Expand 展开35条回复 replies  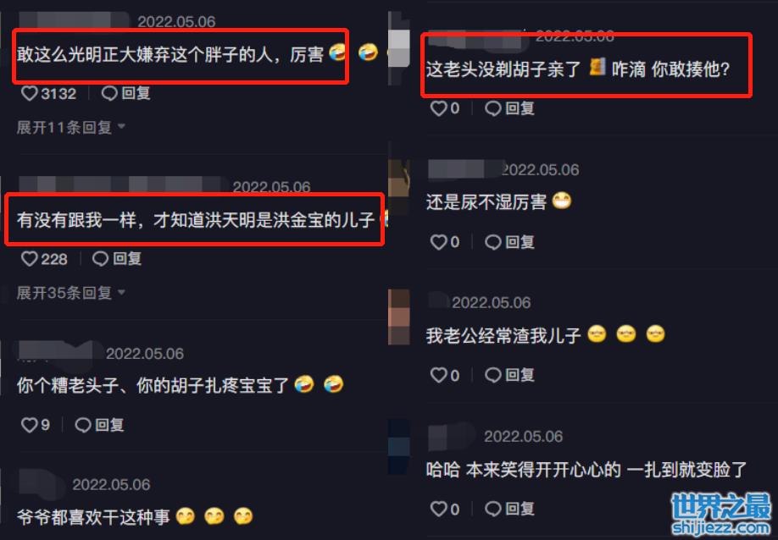[x=70, y=293]
